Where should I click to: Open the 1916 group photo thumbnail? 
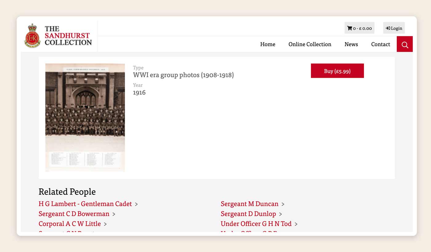(x=85, y=117)
